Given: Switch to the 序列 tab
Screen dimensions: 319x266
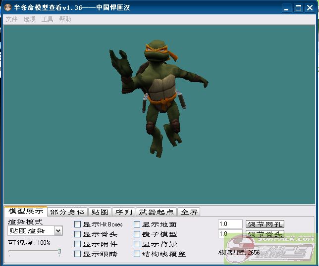Looking at the screenshot, I should [124, 212].
